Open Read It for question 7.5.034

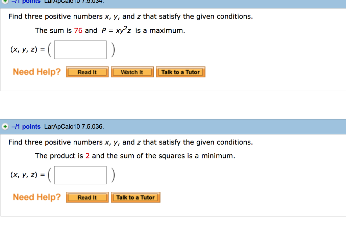tap(87, 72)
